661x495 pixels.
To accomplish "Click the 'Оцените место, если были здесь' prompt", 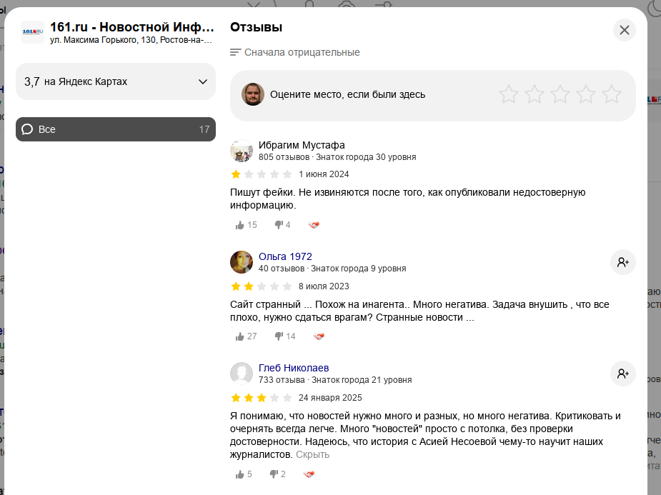I will point(347,94).
